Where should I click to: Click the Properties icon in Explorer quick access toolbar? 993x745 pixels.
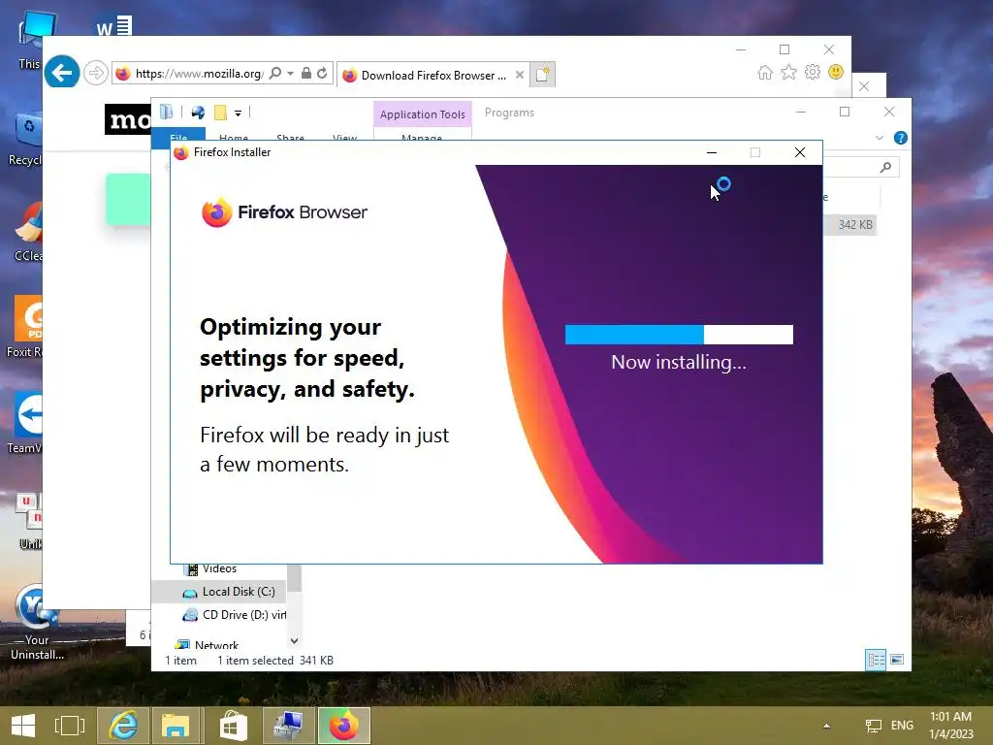198,113
